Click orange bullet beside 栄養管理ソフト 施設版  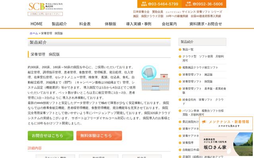(x=180, y=75)
